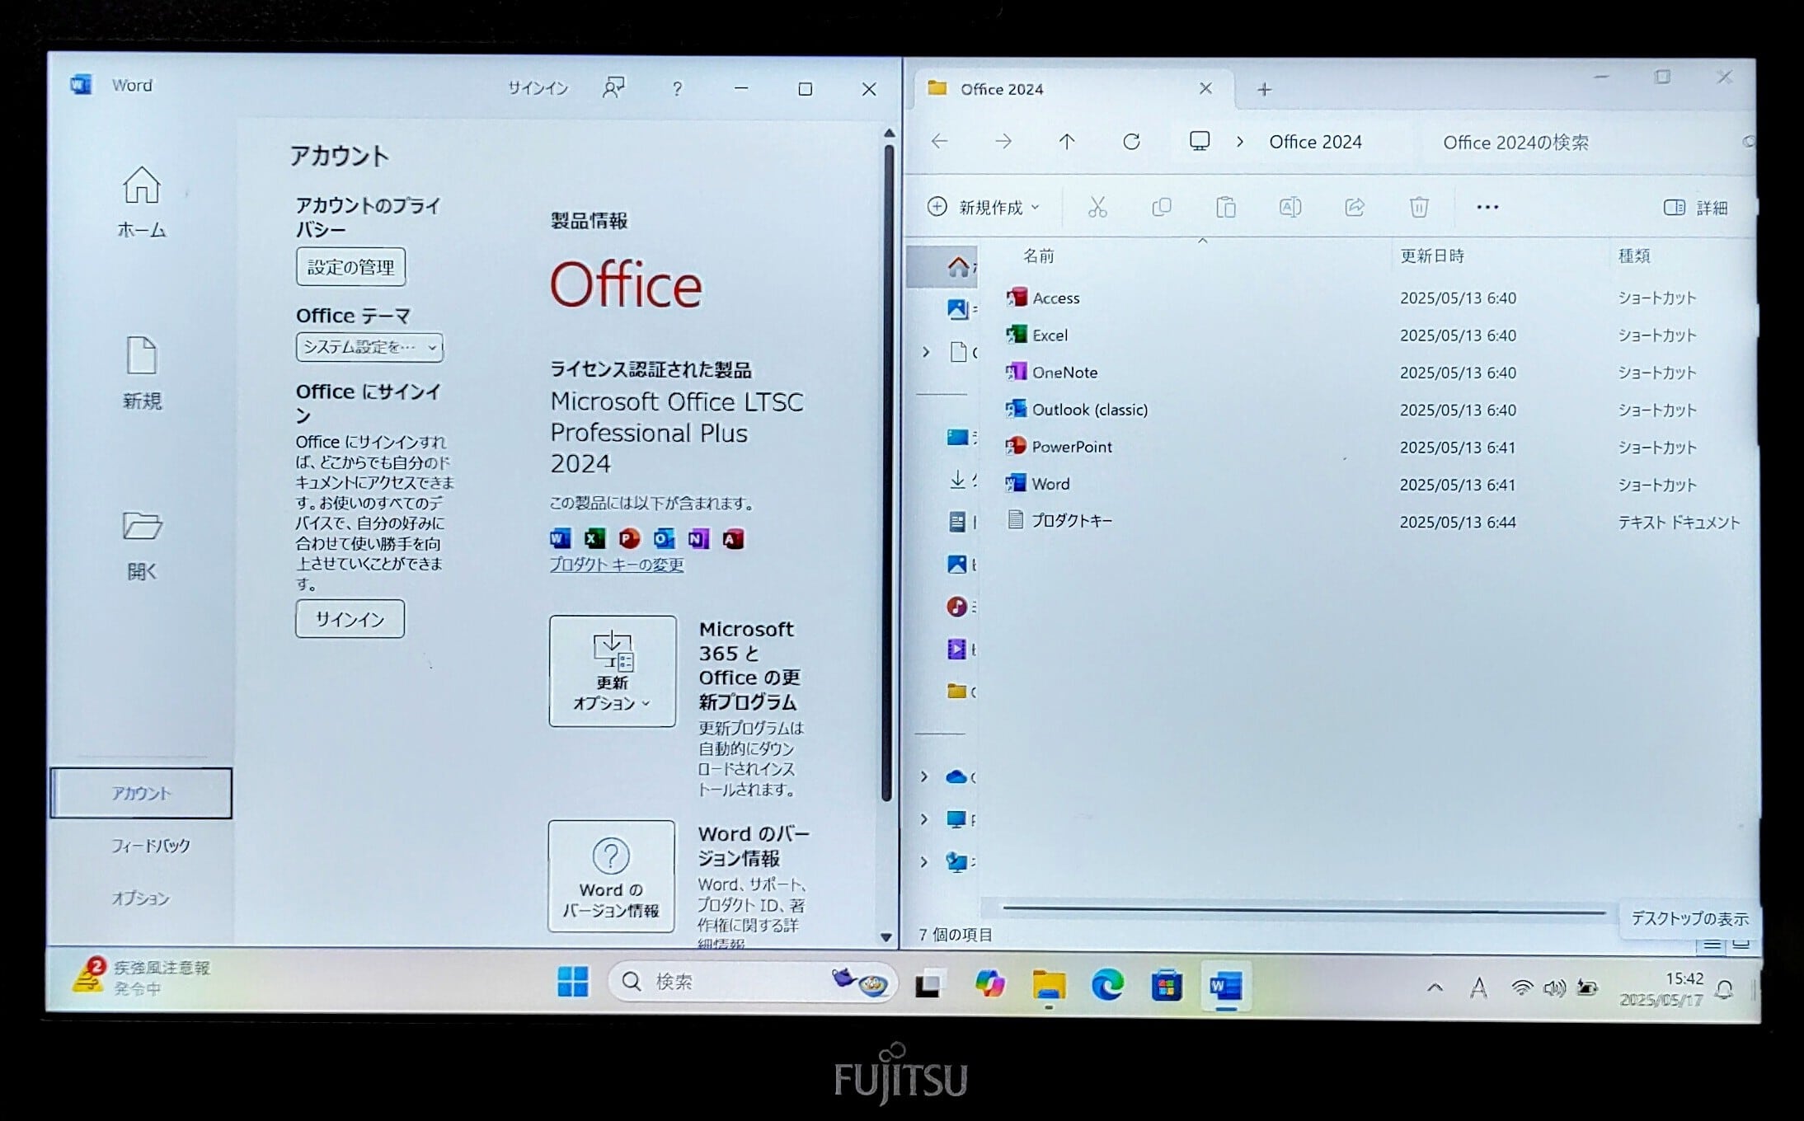
Task: Click the Share icon in Explorer toolbar
Action: pos(1354,207)
